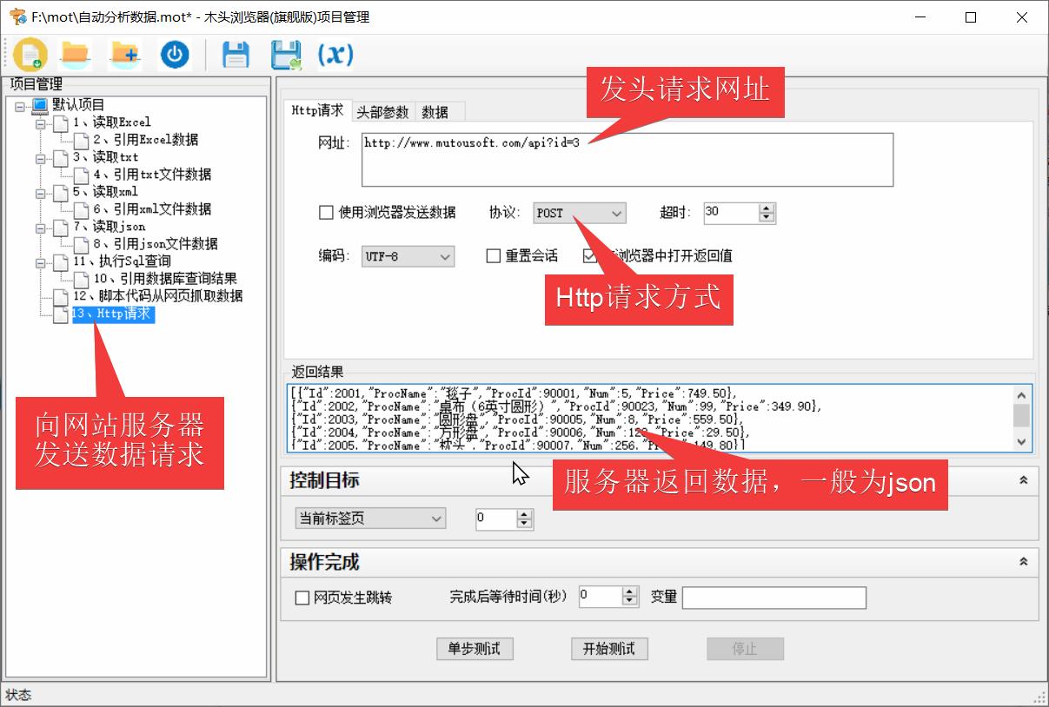Select the 13、Http请求 tree node
Image resolution: width=1049 pixels, height=707 pixels.
coord(113,314)
